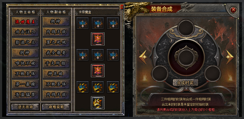Viewport: 244px width, 119px height.
Task: Select the 神龙破 secondary destiny
Action: pyautogui.click(x=56, y=74)
